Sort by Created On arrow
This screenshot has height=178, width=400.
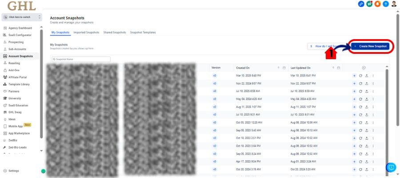(279, 68)
